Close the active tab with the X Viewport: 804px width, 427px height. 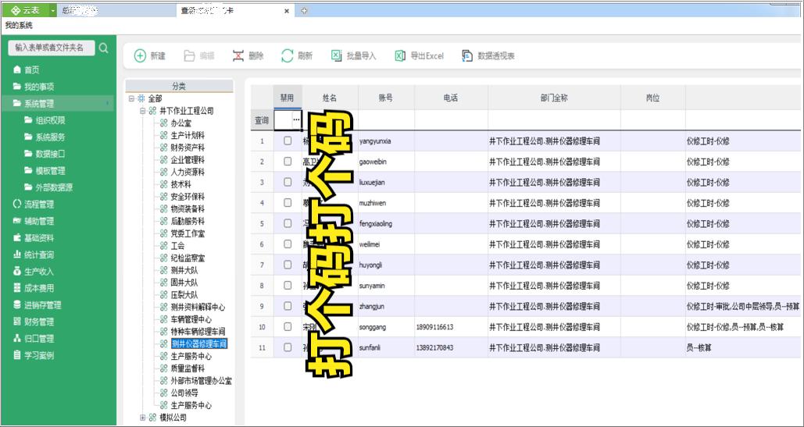coord(287,11)
